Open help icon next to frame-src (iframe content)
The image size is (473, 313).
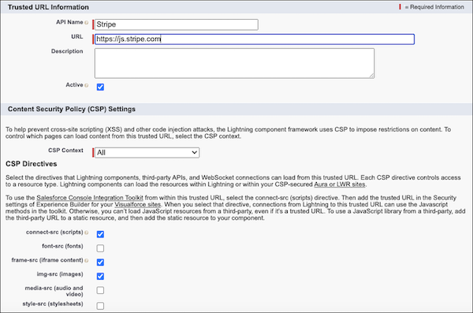click(x=87, y=260)
